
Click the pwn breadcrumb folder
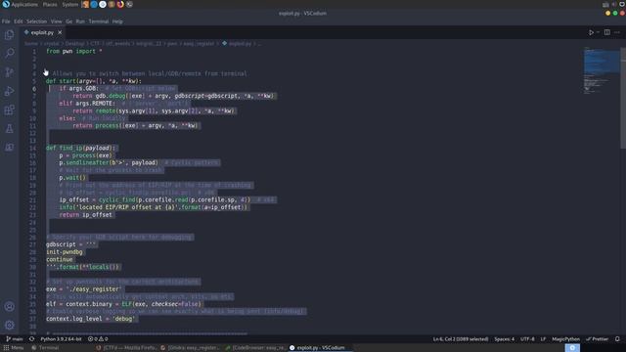172,43
